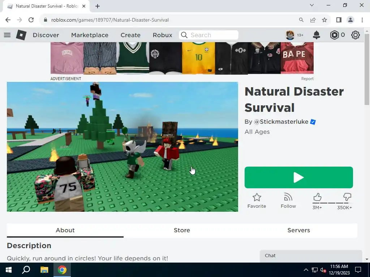Go to the Discover page
Image resolution: width=370 pixels, height=277 pixels.
[46, 35]
